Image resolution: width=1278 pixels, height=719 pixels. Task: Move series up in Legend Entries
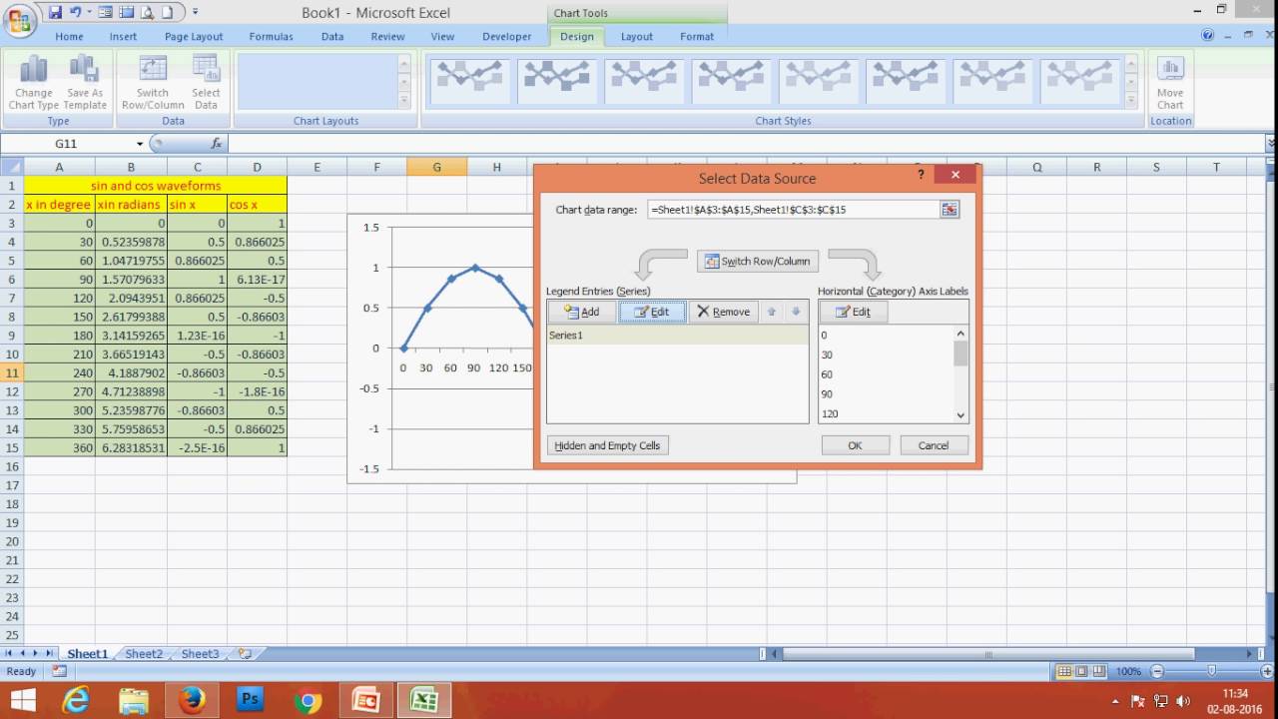771,312
